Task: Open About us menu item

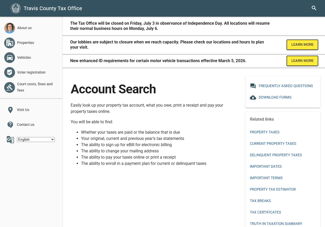Action: (24, 28)
